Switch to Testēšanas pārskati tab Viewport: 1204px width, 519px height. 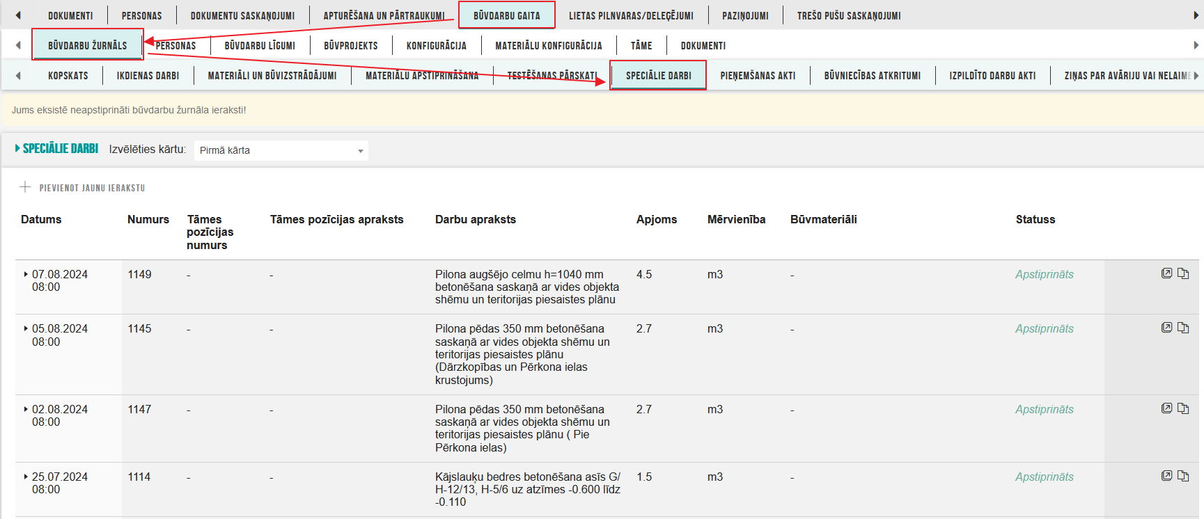[552, 75]
